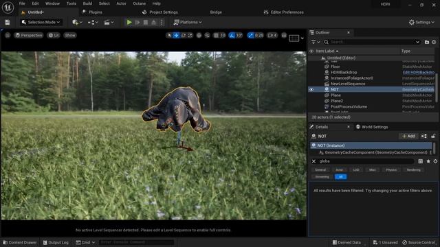Viewport: 440px width, 247px height.
Task: Open the Window menu
Action: (52, 3)
